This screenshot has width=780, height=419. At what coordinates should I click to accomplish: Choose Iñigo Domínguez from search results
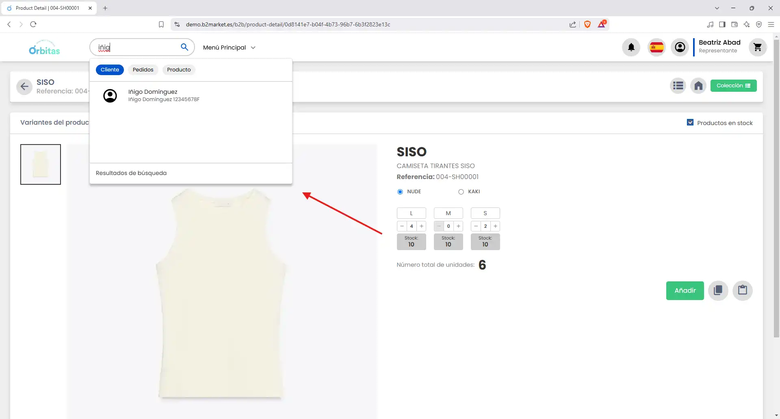[153, 95]
